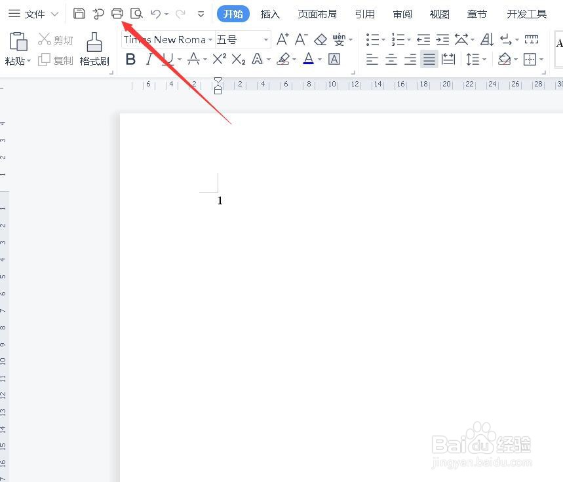Click the 粘贴 paste button
This screenshot has width=563, height=482.
point(18,49)
